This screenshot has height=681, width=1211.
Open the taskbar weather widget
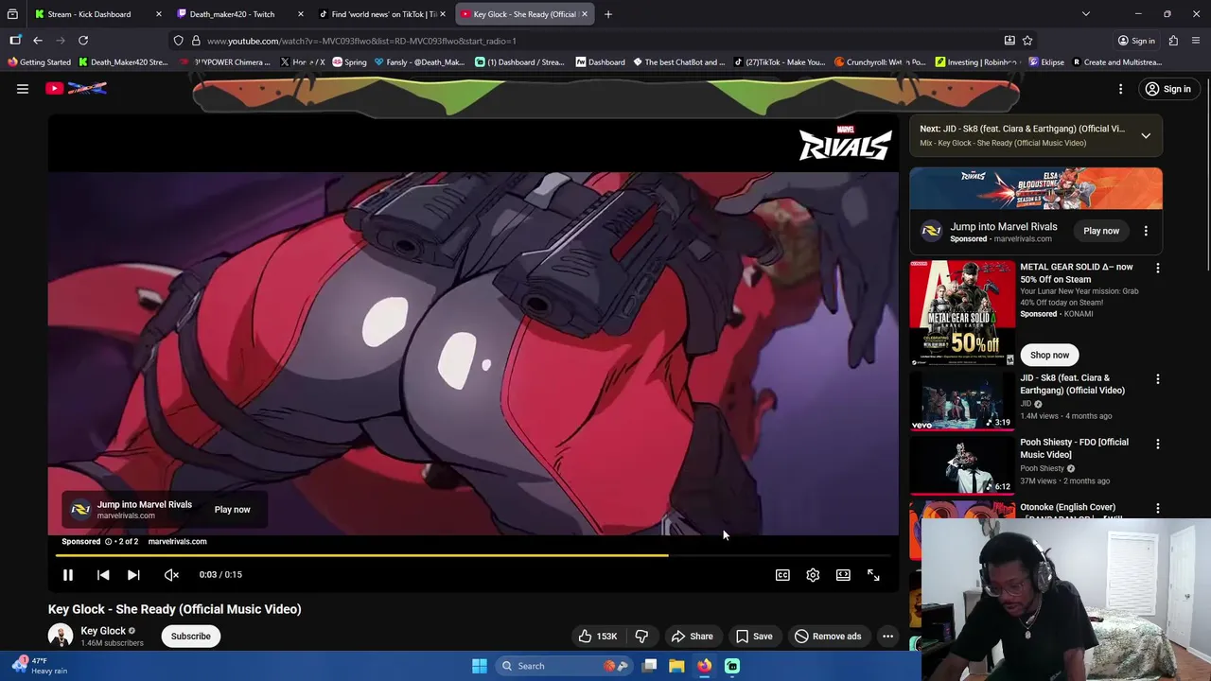point(39,666)
